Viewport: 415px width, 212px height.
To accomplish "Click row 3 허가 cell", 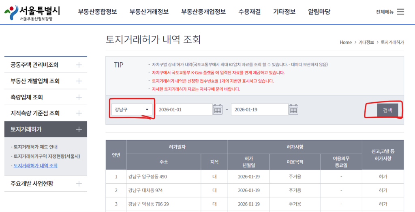I will (x=383, y=204).
